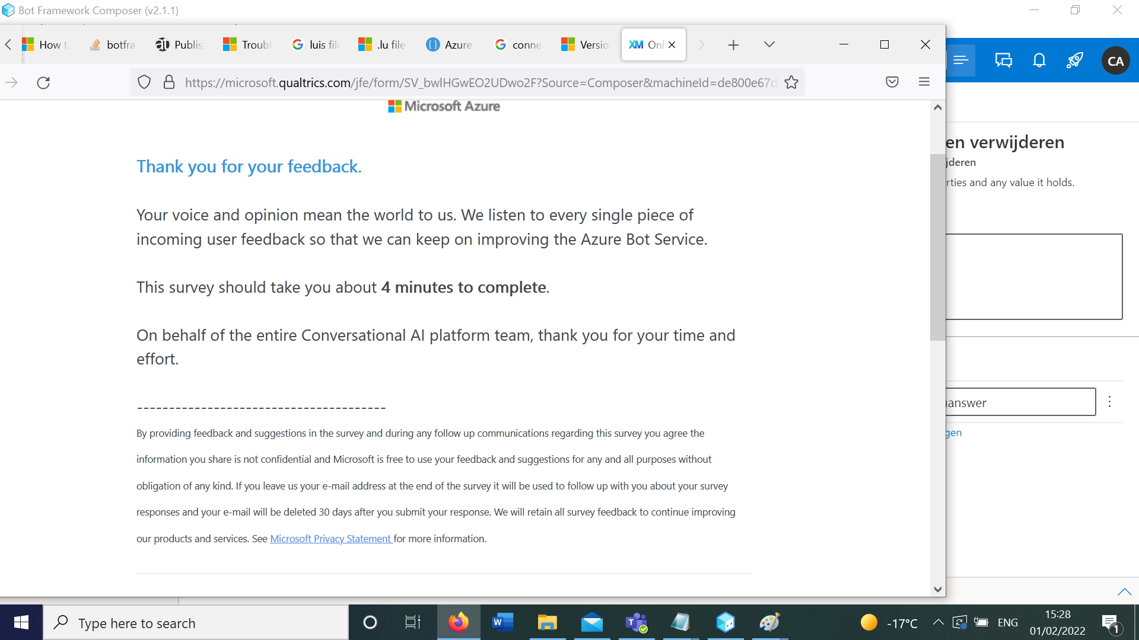The height and width of the screenshot is (640, 1139).
Task: Click the Composer highlighted lines toolbar icon
Action: click(x=961, y=60)
